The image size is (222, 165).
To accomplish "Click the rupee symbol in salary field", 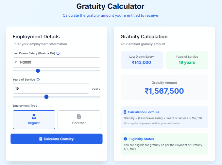I will (x=16, y=62).
